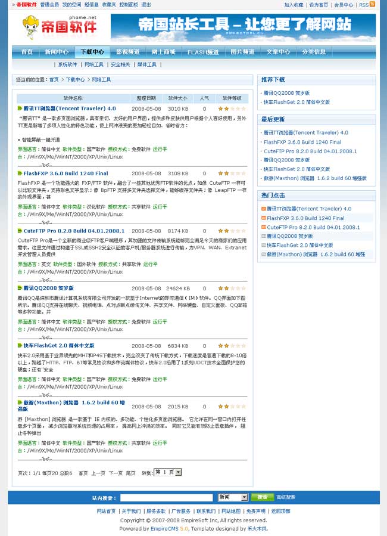Click 加入收藏 in the top bar
Screen dimensions: 387x536
[x=294, y=5]
